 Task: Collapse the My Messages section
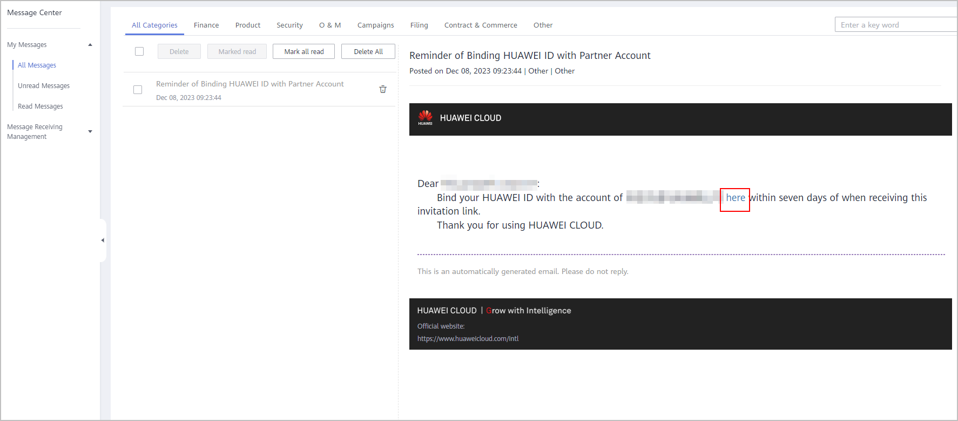coord(90,45)
